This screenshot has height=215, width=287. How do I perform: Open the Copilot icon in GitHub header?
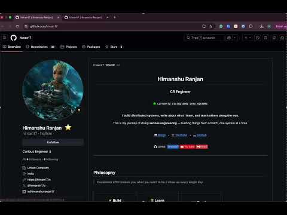229,38
